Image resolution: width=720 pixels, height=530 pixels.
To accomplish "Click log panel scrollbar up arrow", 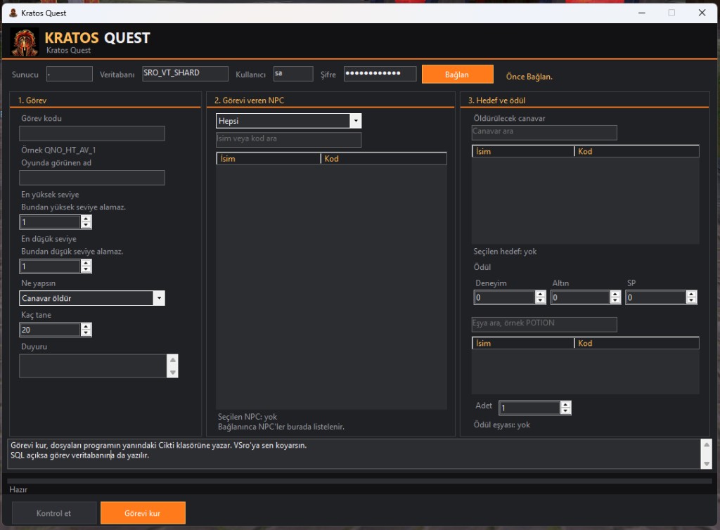I will click(x=706, y=445).
